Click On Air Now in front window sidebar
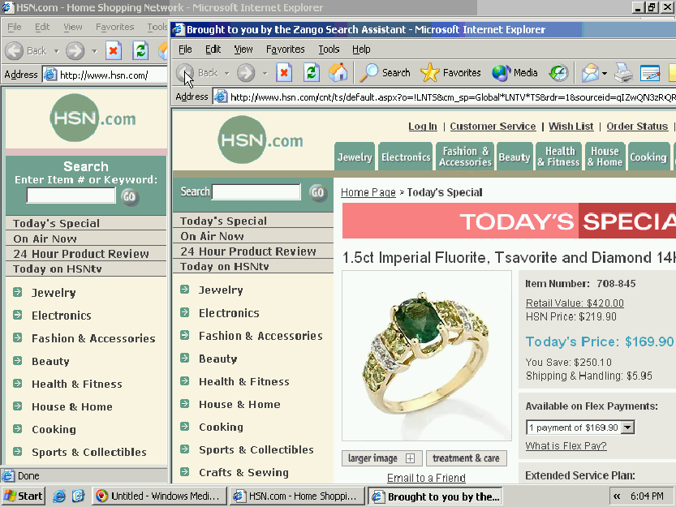Screen dimensions: 676x507 (212, 236)
